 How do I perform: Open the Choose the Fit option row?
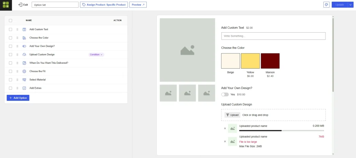66,71
